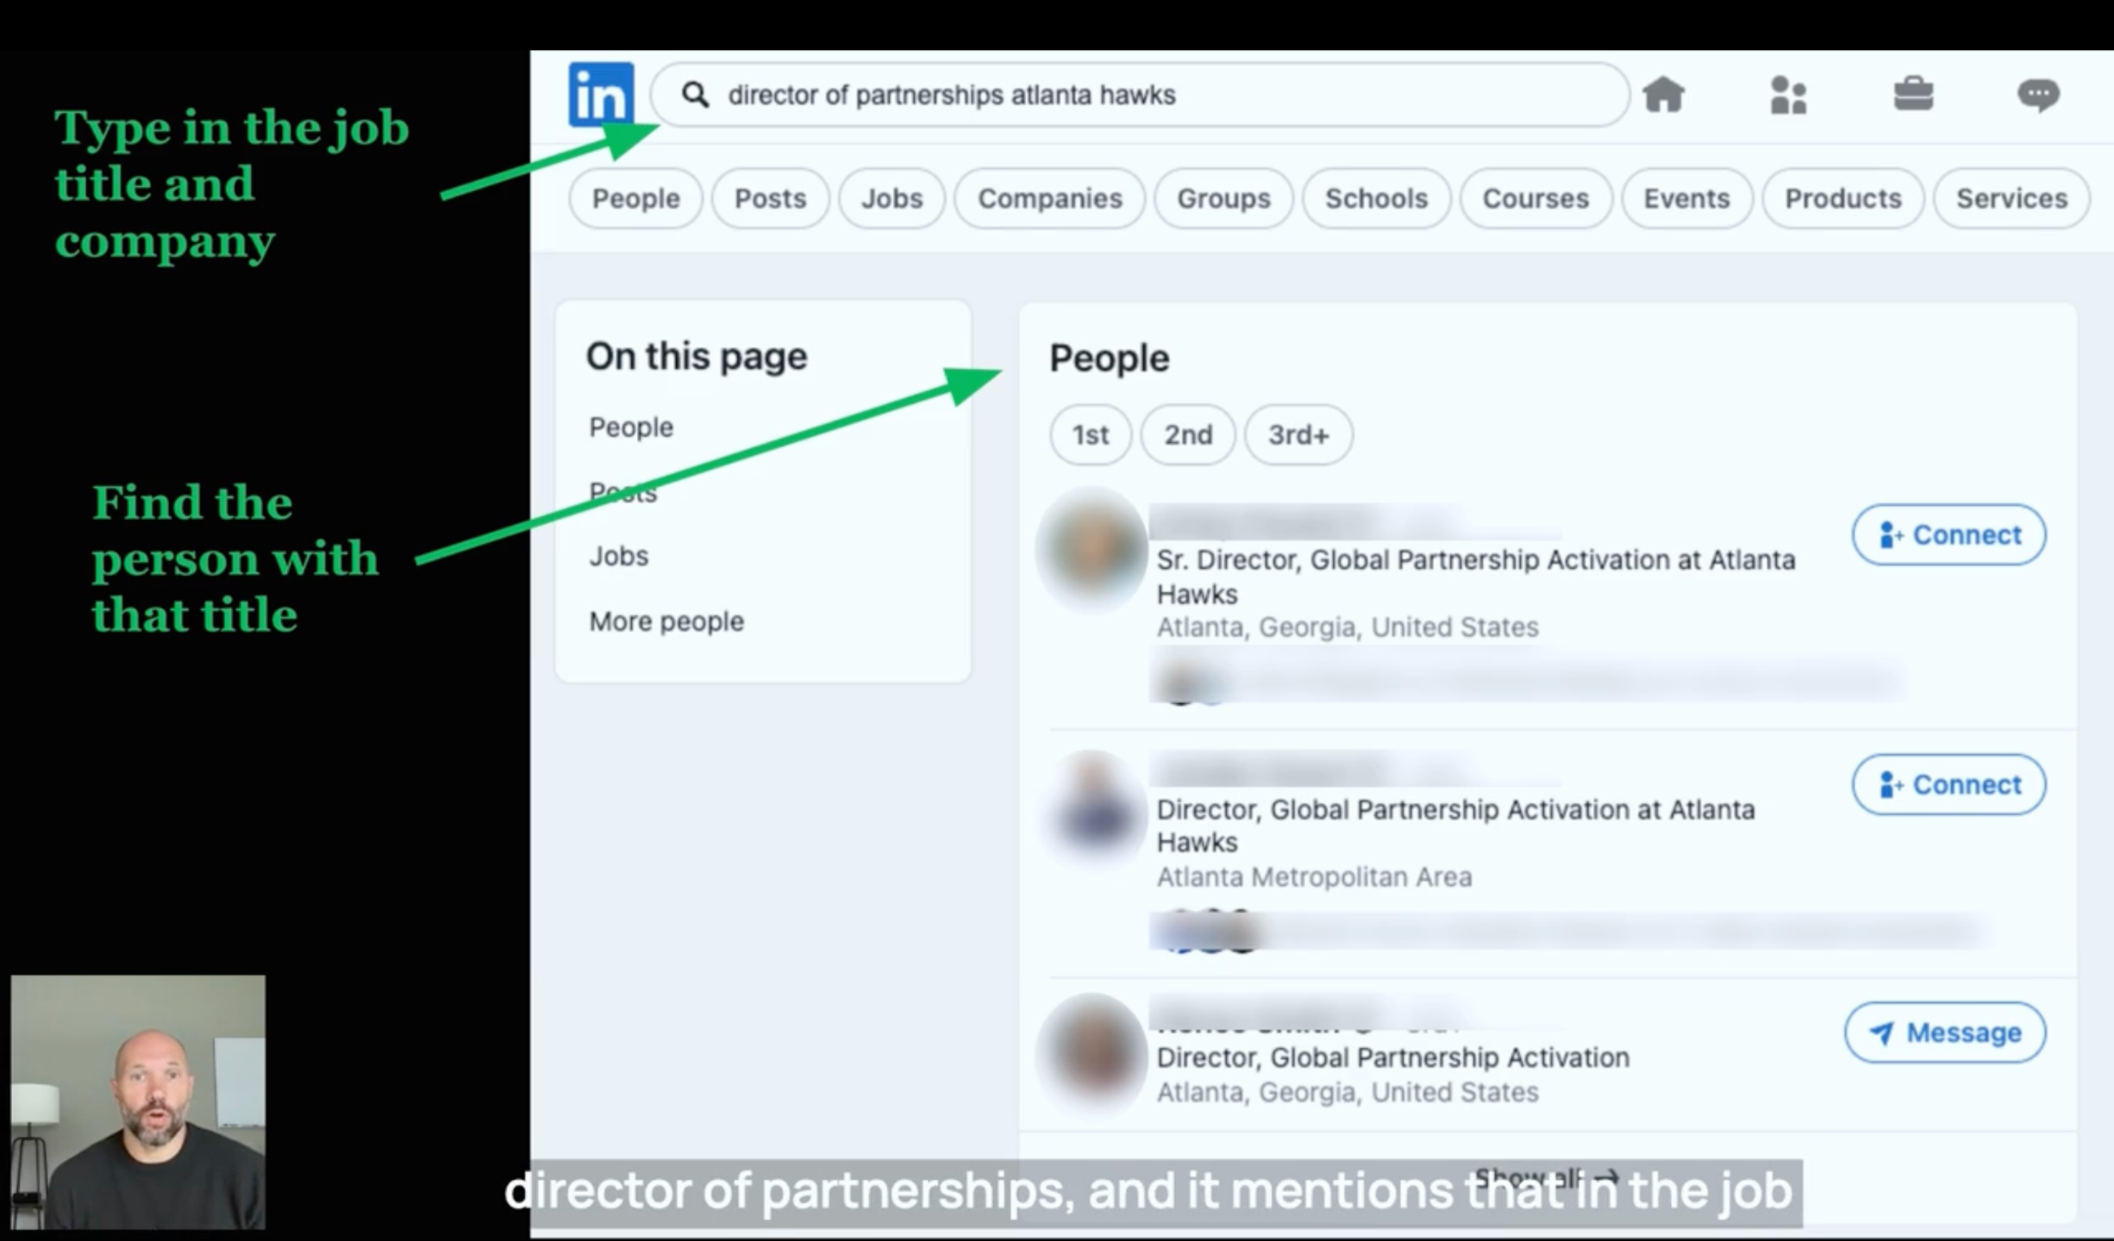Select the Companies filter pill
Image resolution: width=2114 pixels, height=1241 pixels.
pyautogui.click(x=1049, y=198)
